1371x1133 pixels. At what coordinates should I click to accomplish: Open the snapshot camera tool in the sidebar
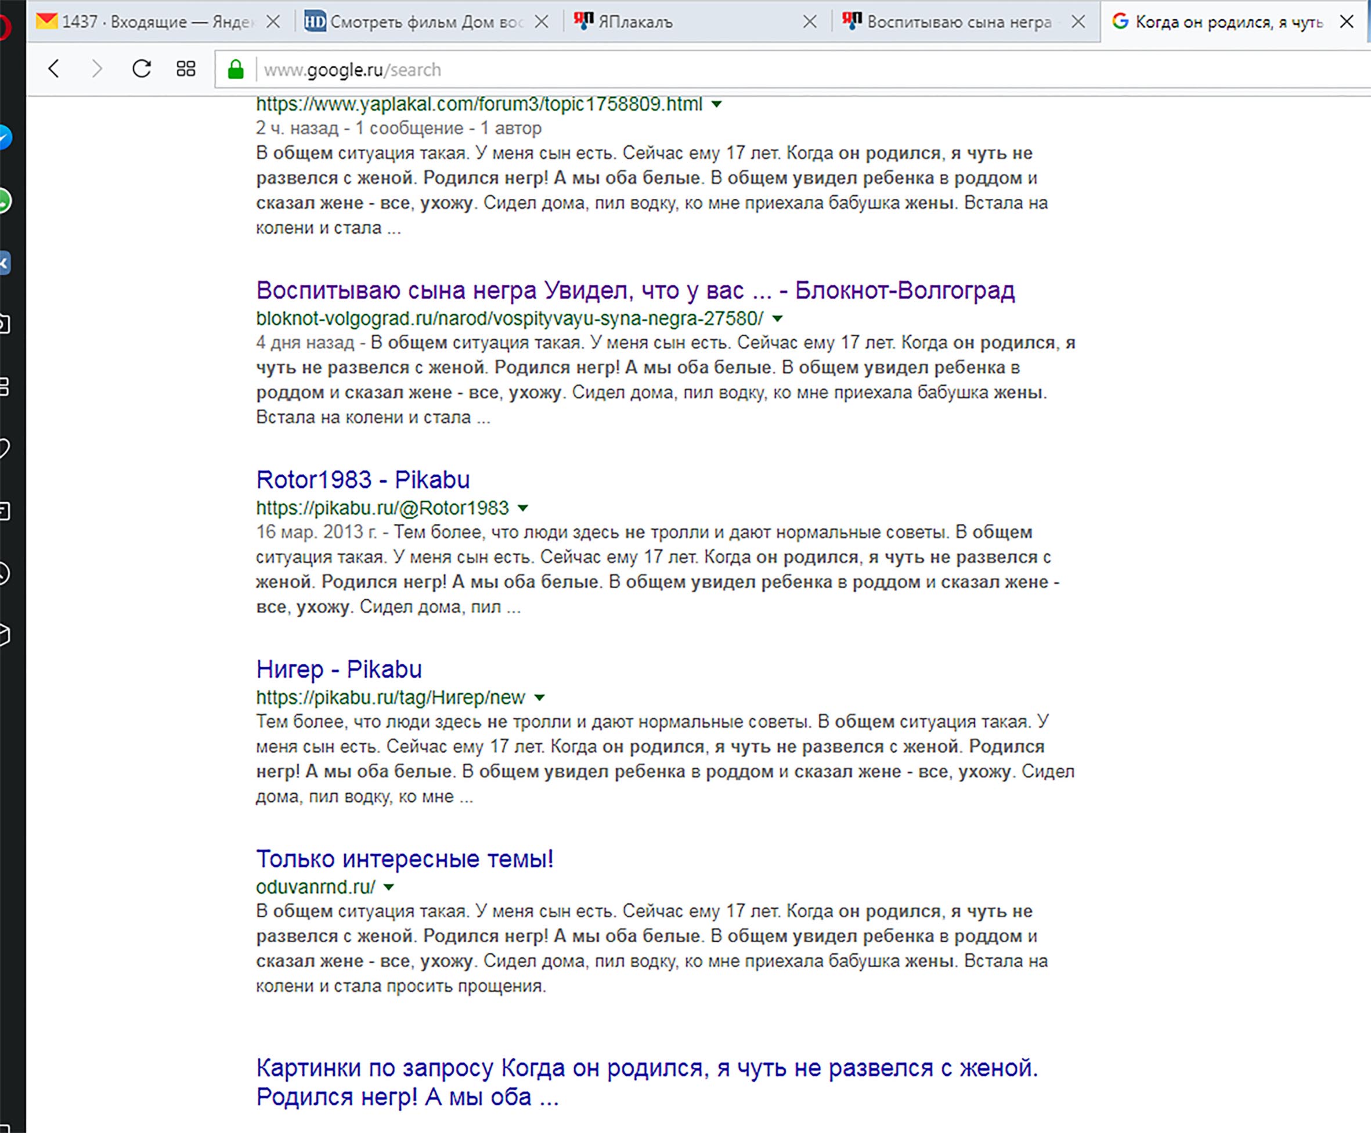pyautogui.click(x=5, y=324)
